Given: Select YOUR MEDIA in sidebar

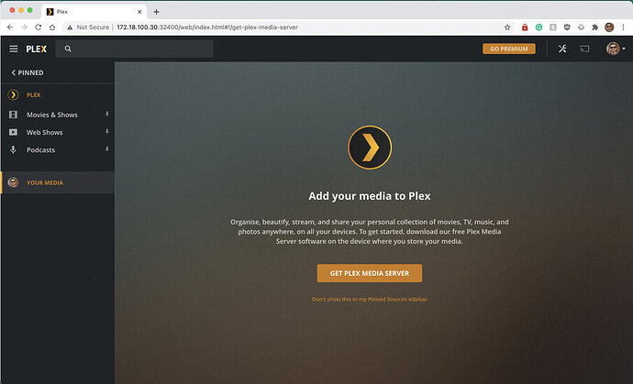Looking at the screenshot, I should coord(58,182).
